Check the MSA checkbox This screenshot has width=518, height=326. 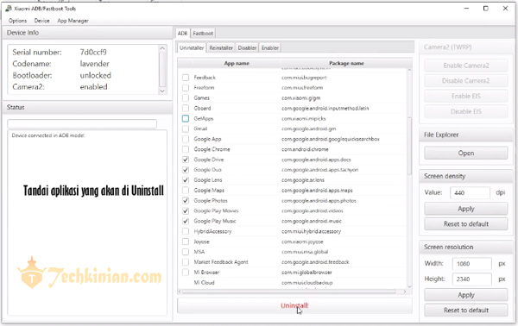(x=186, y=252)
